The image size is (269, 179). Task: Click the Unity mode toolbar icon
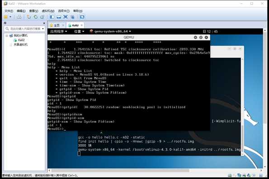click(x=73, y=17)
